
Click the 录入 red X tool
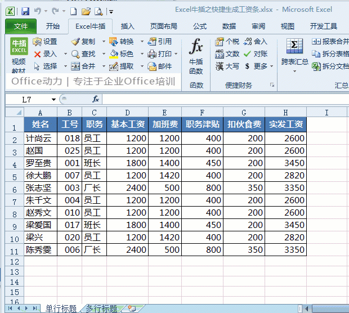(x=46, y=54)
